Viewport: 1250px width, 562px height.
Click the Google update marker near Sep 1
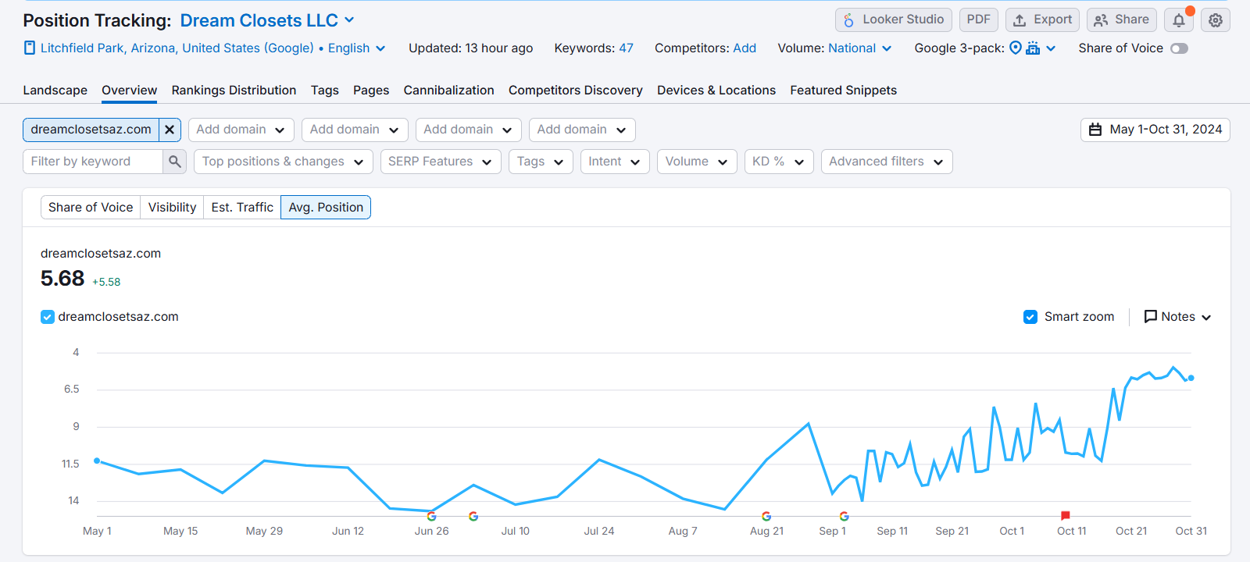point(844,516)
